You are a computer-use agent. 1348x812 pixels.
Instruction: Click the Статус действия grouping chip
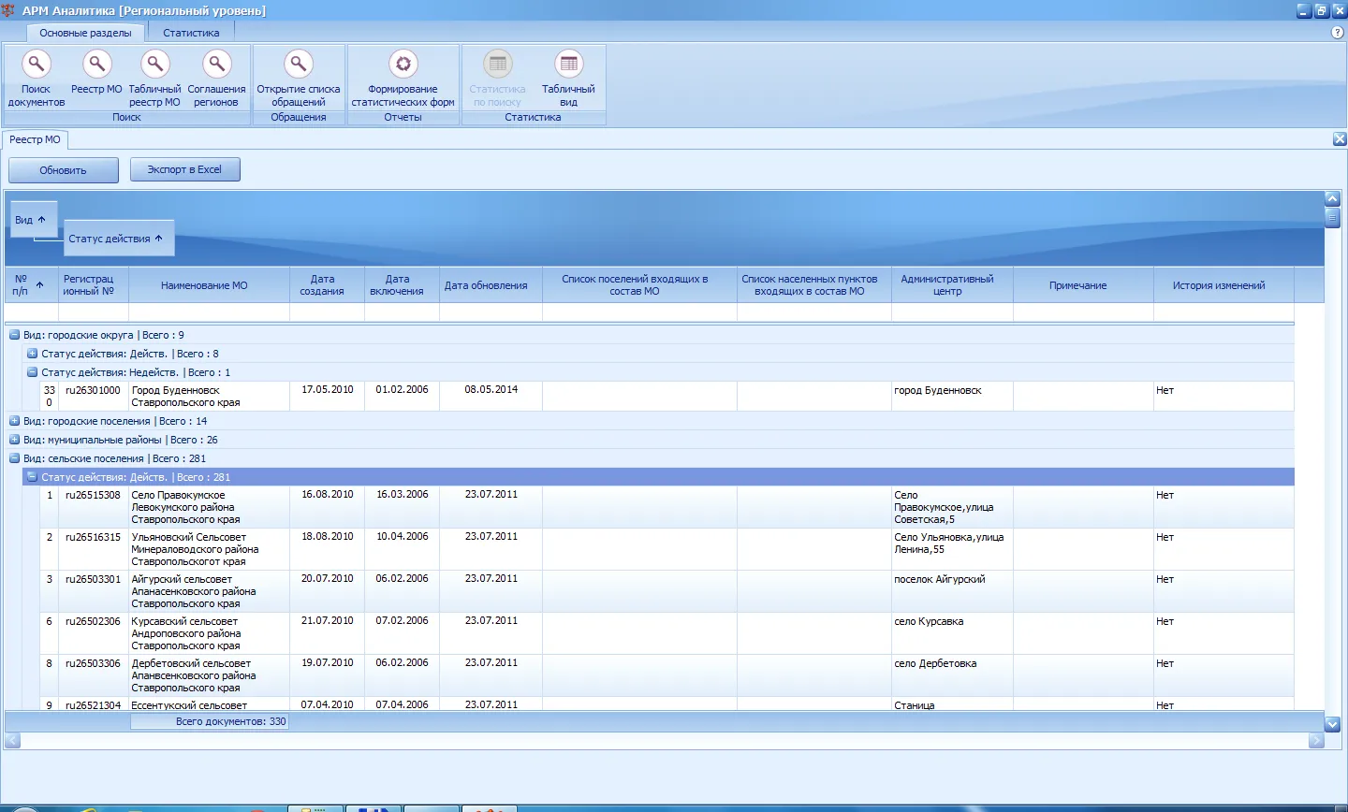click(119, 239)
